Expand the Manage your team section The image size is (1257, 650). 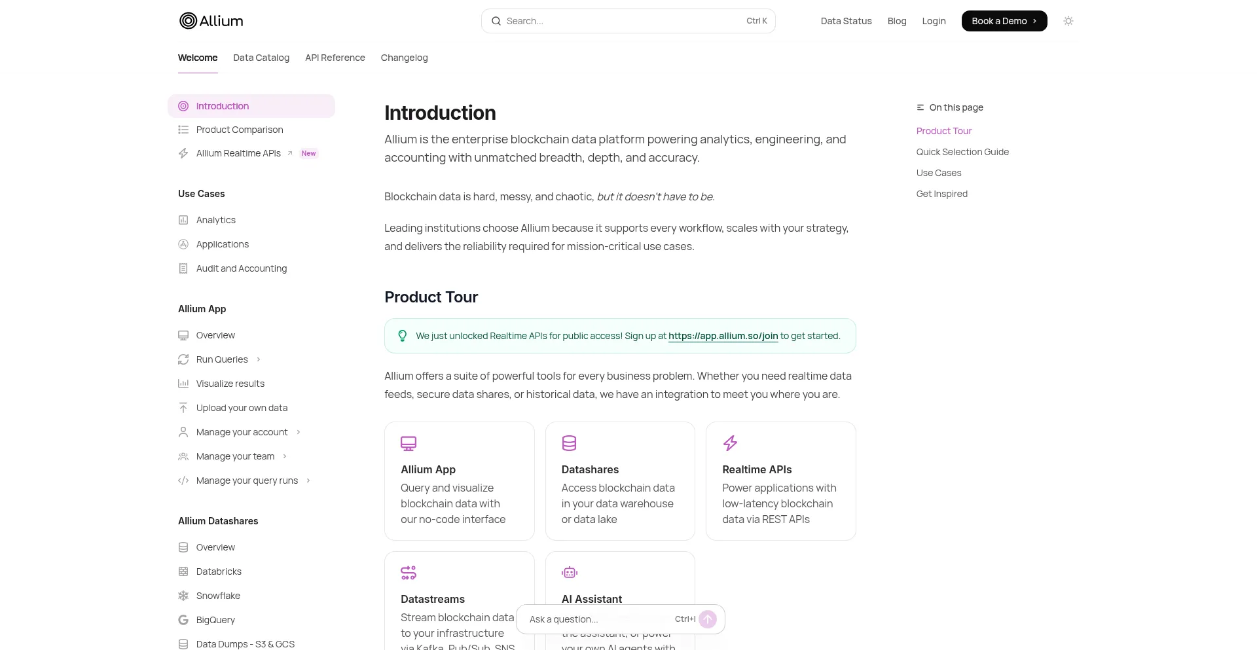coord(285,456)
